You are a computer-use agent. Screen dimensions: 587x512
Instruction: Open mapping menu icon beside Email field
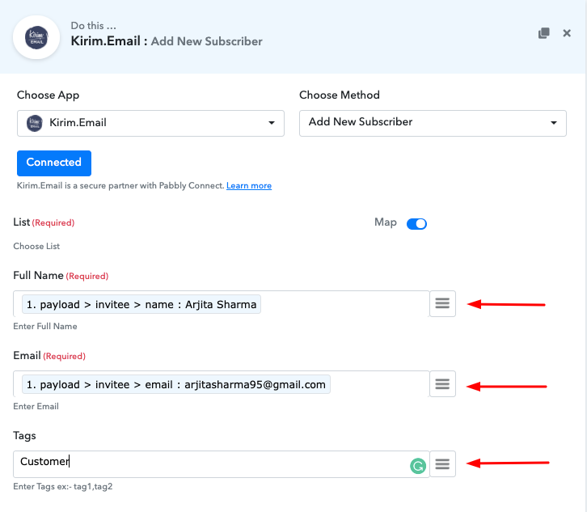click(442, 384)
